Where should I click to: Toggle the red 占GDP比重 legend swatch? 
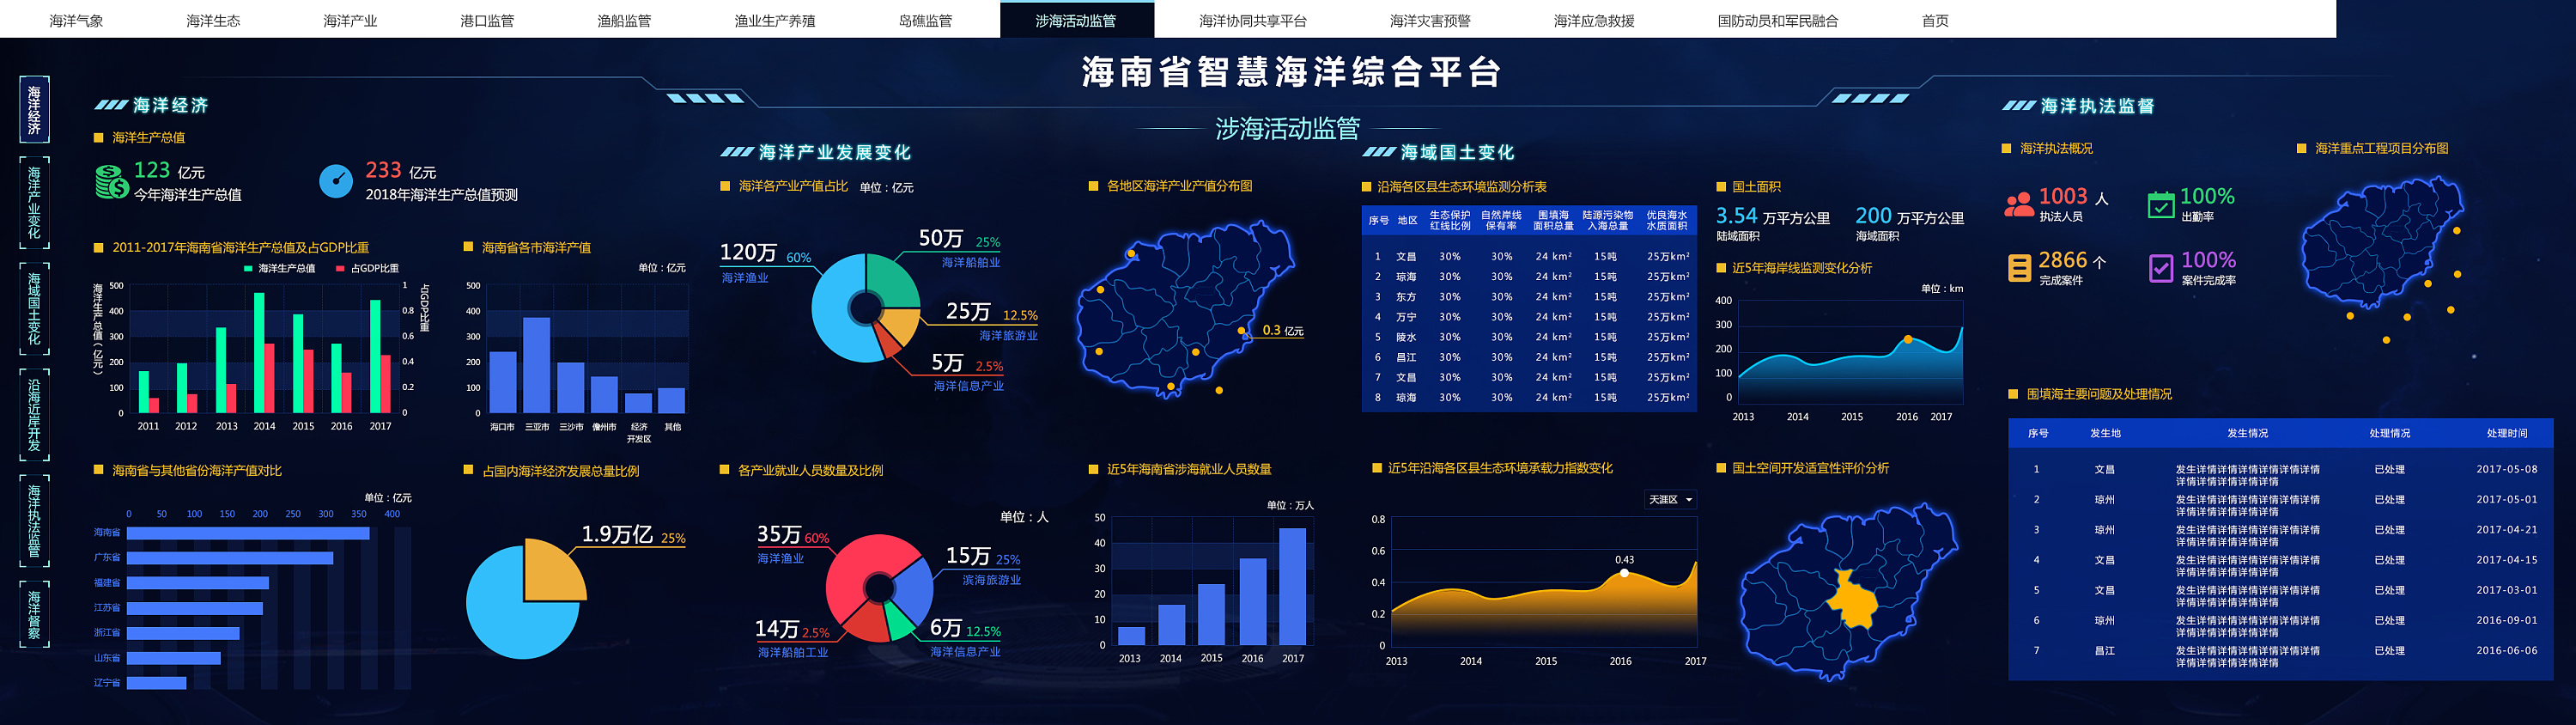click(x=340, y=269)
